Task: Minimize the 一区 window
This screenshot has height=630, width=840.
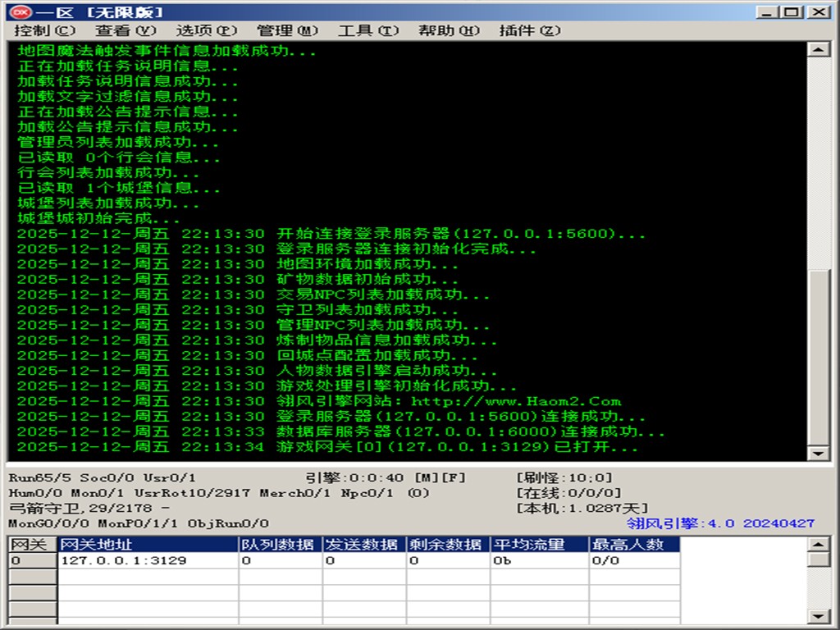Action: [767, 11]
